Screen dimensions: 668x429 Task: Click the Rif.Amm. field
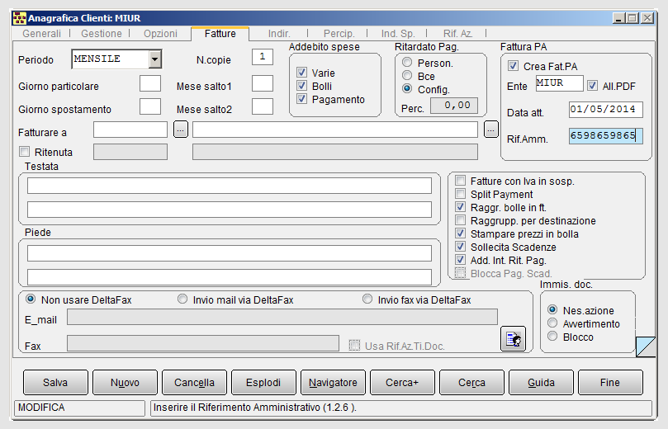click(x=606, y=136)
